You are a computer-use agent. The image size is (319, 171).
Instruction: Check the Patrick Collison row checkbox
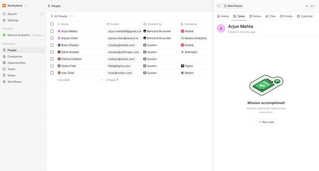click(52, 59)
